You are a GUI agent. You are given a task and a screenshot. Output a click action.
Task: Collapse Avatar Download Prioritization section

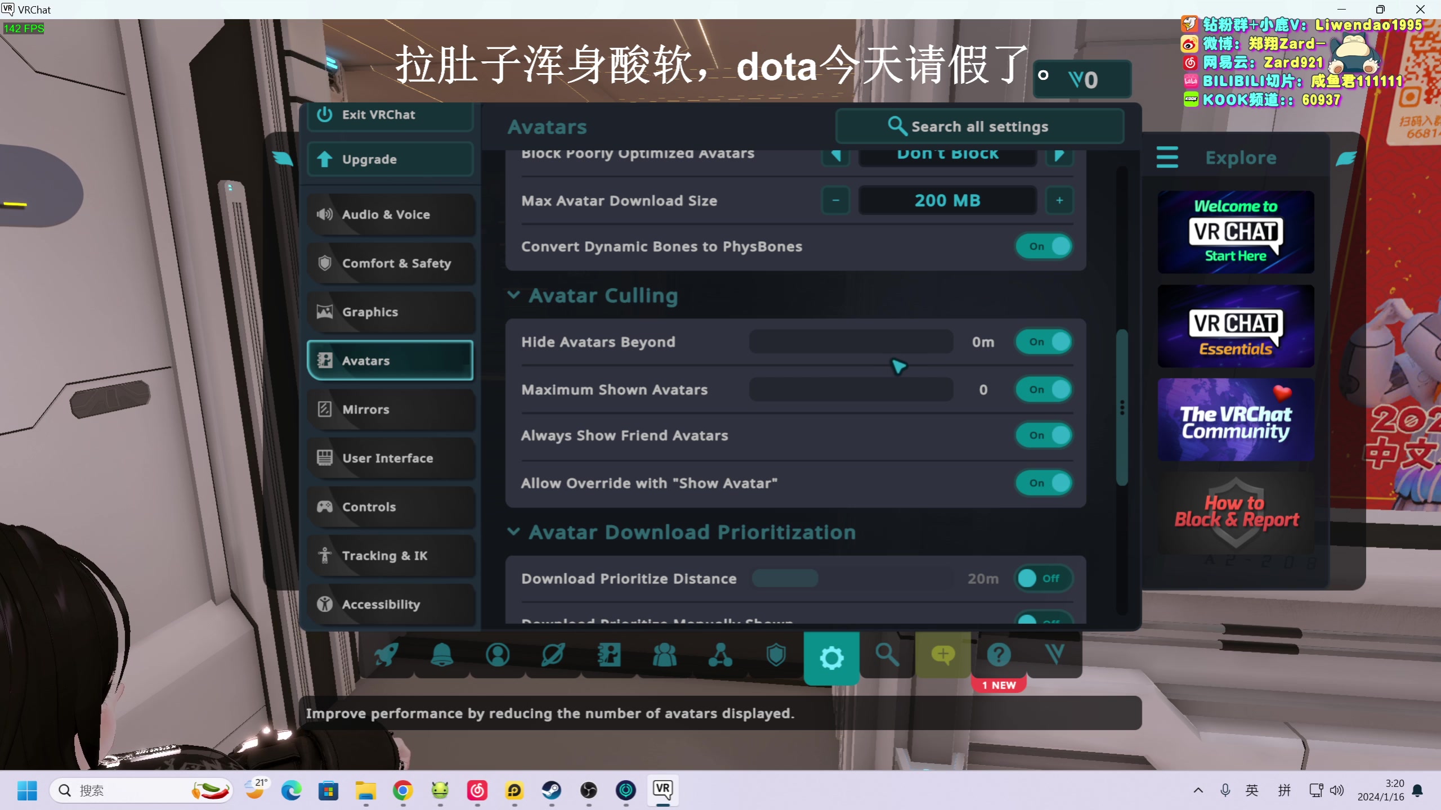(x=513, y=532)
